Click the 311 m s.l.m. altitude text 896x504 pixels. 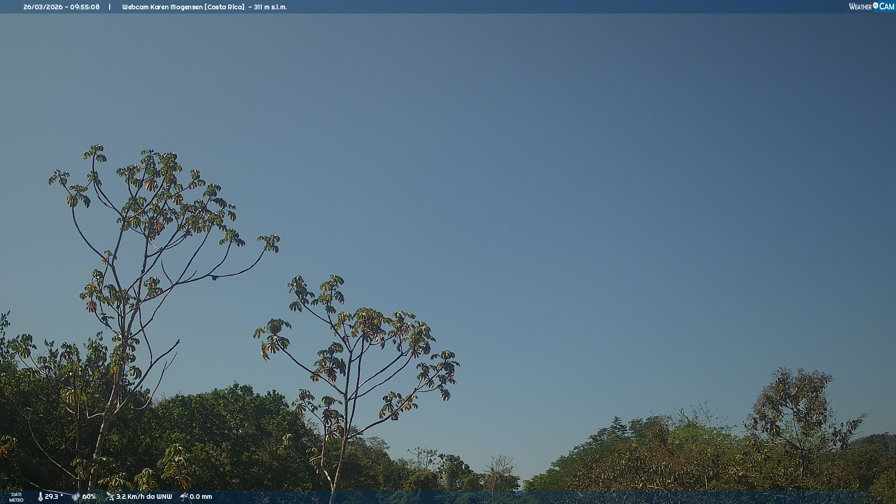point(270,7)
